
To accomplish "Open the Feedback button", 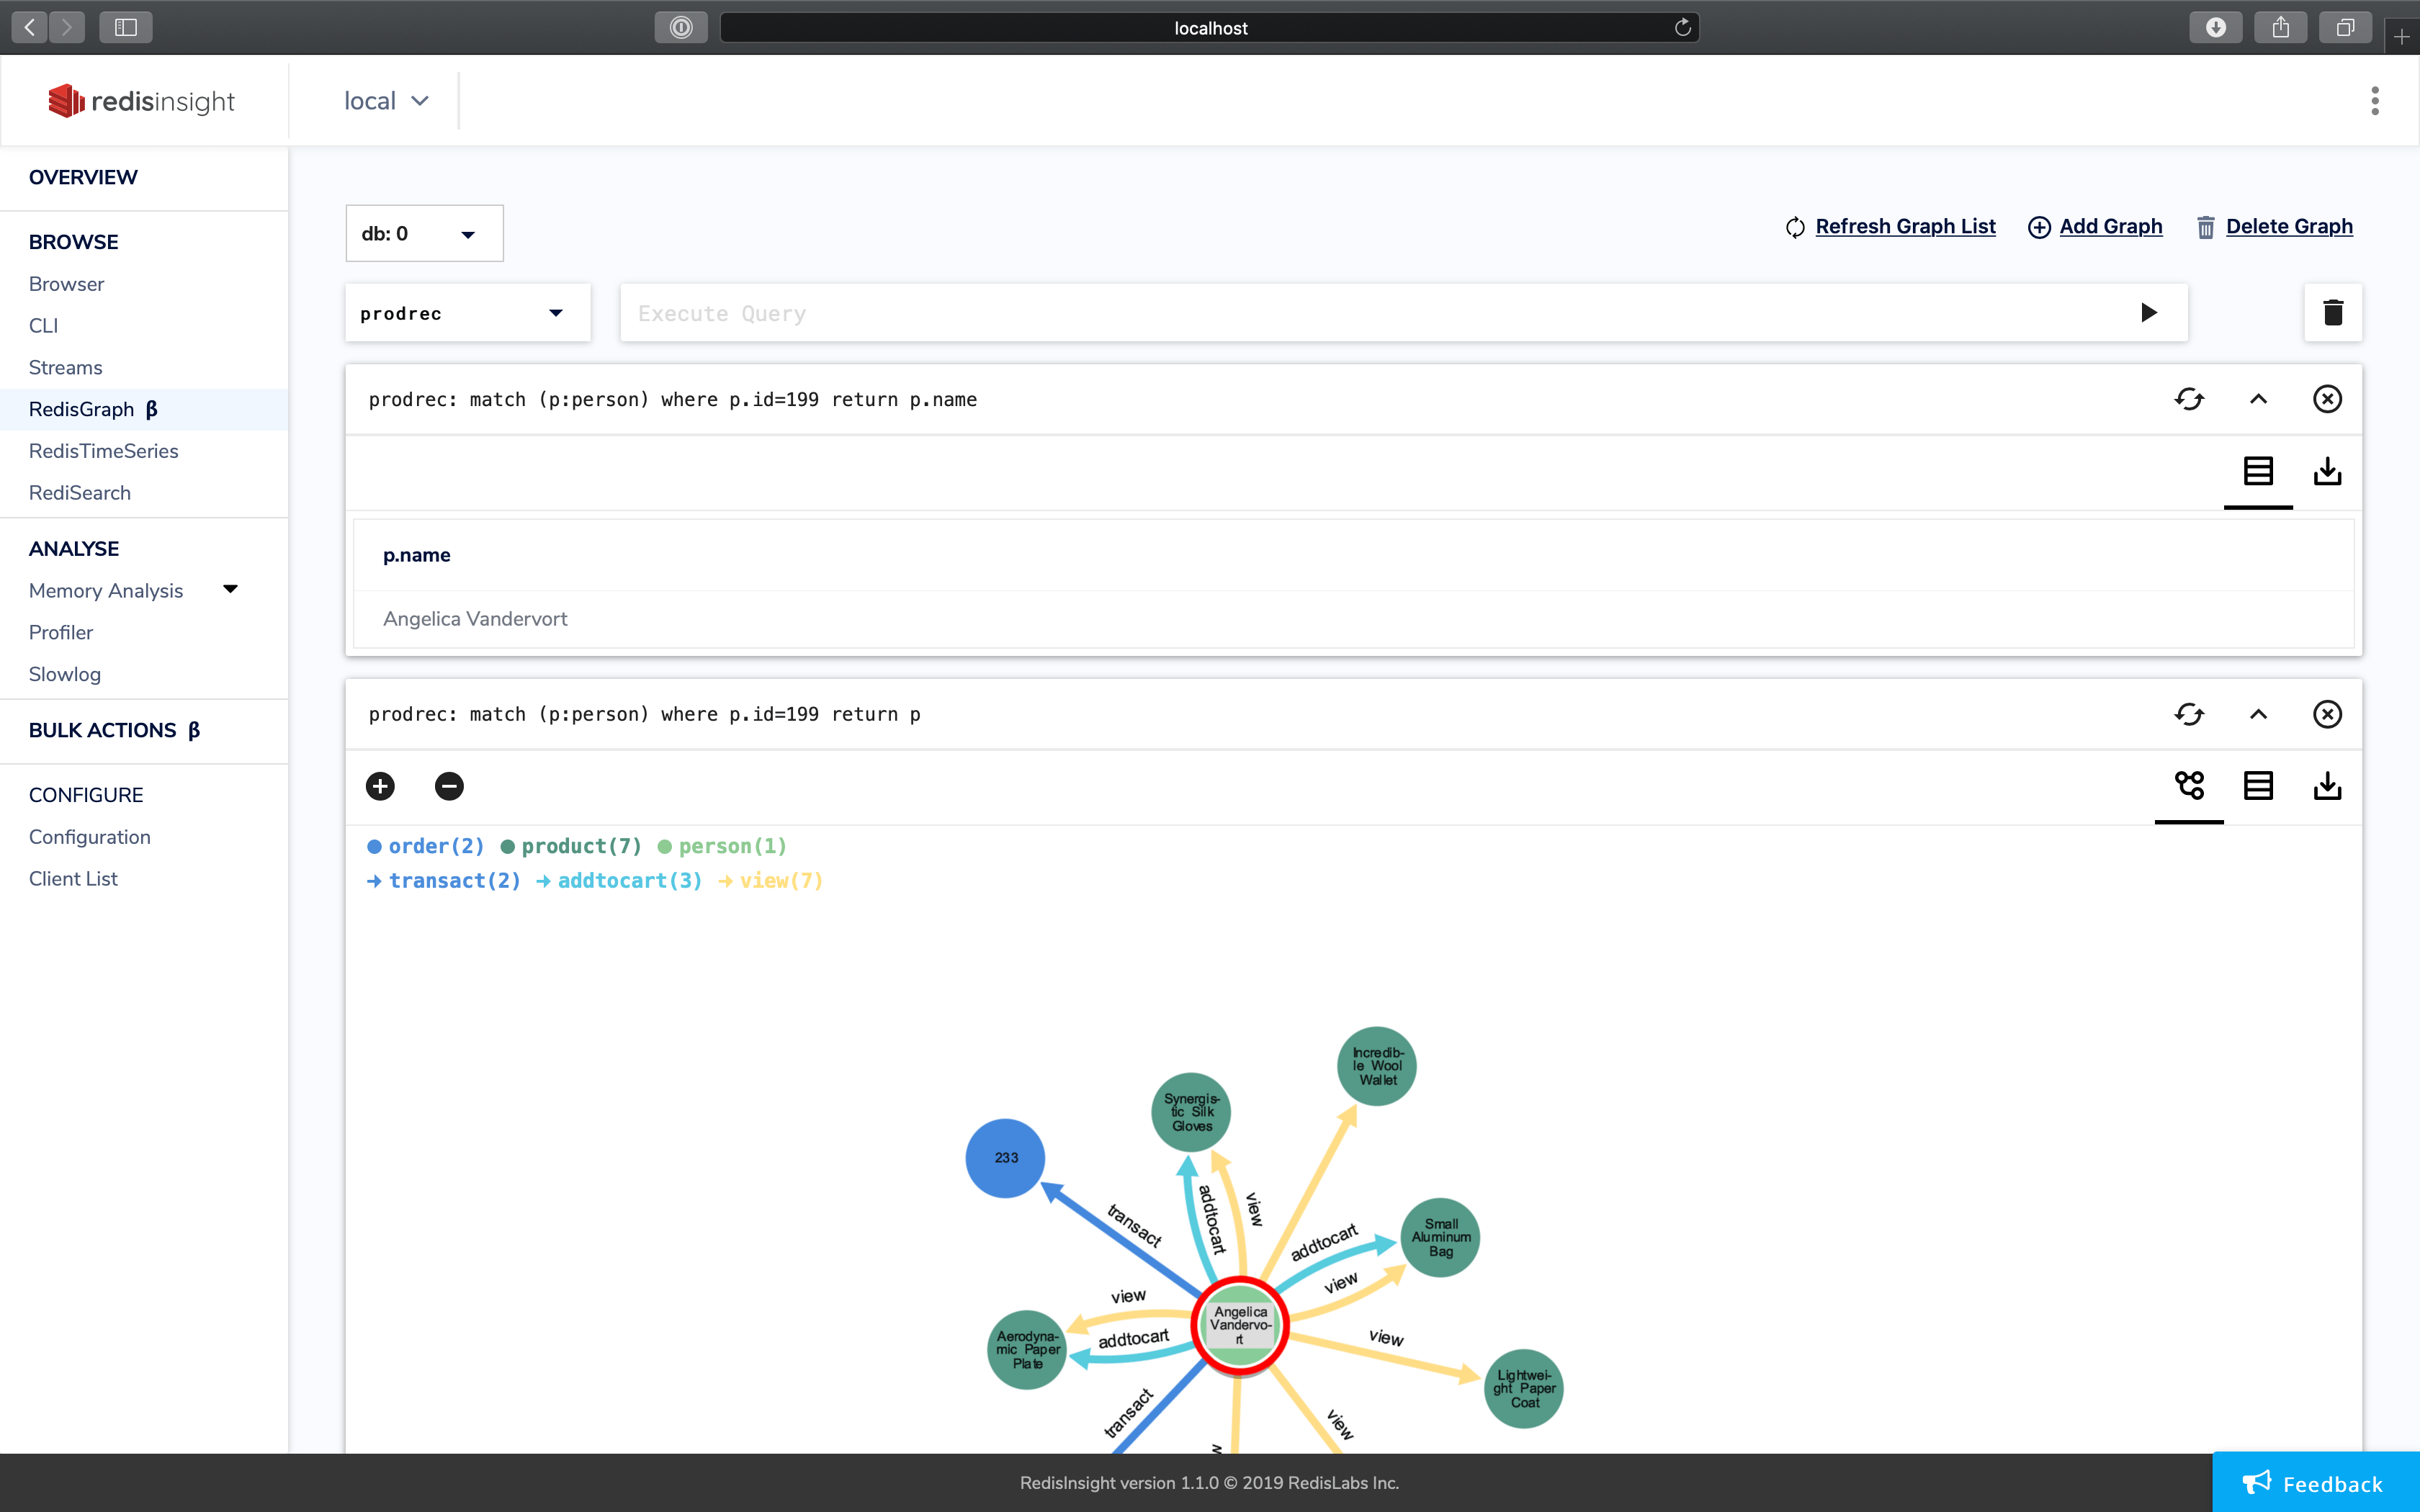I will pyautogui.click(x=2316, y=1482).
